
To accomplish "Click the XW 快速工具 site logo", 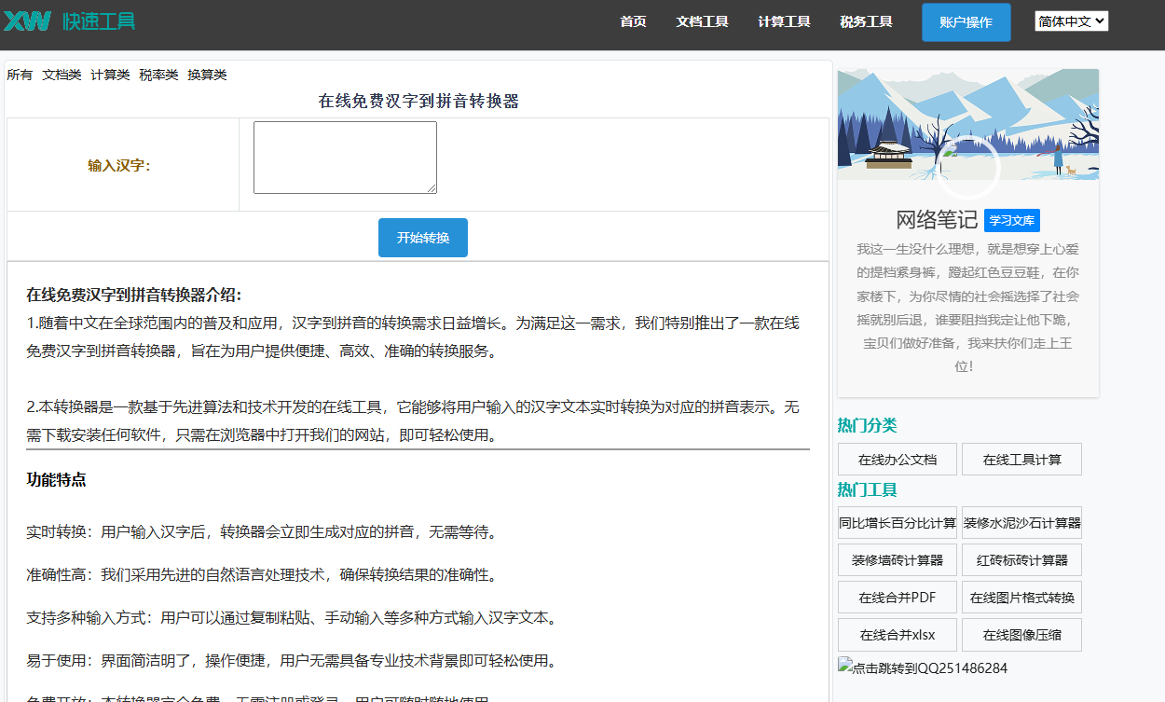I will (x=70, y=20).
